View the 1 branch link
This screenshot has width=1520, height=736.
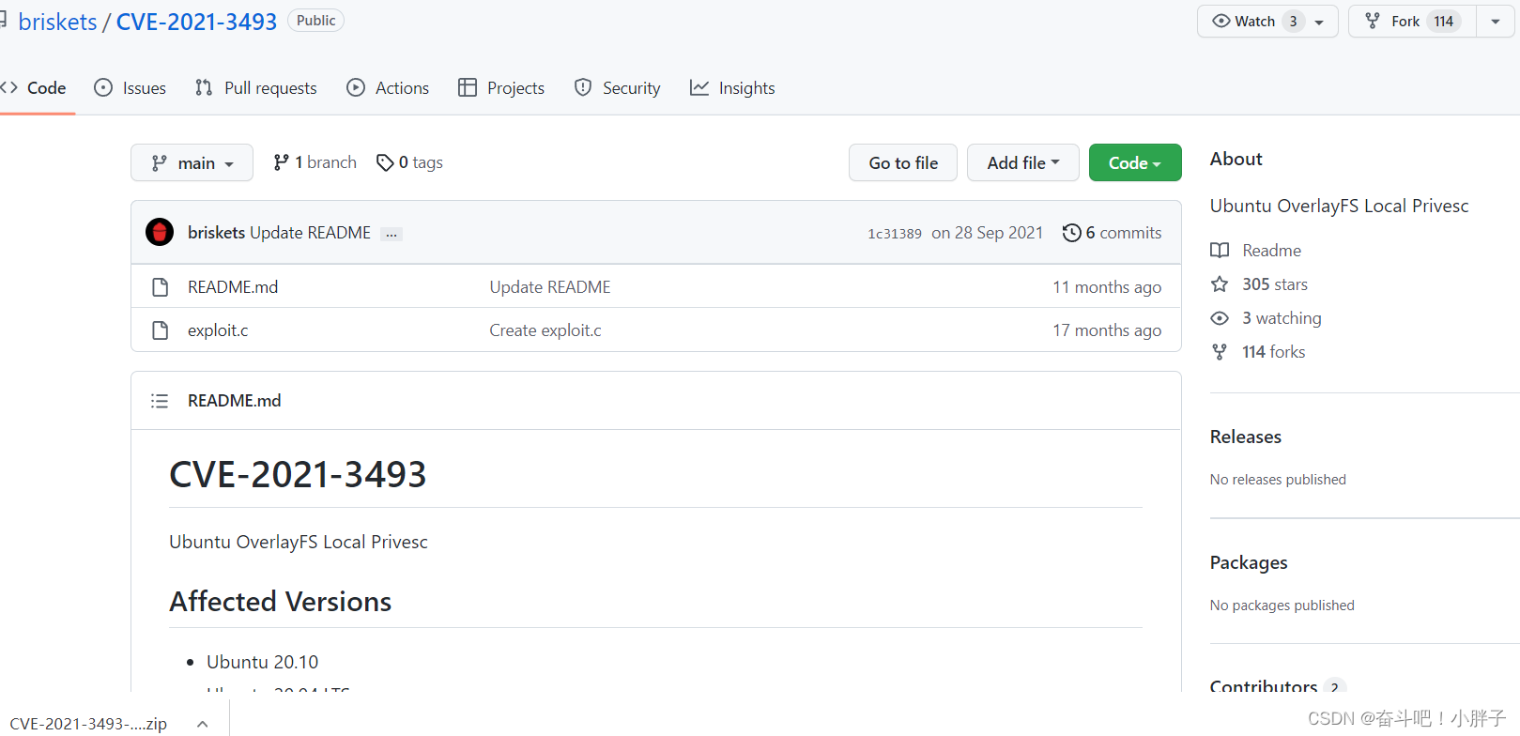tap(315, 162)
